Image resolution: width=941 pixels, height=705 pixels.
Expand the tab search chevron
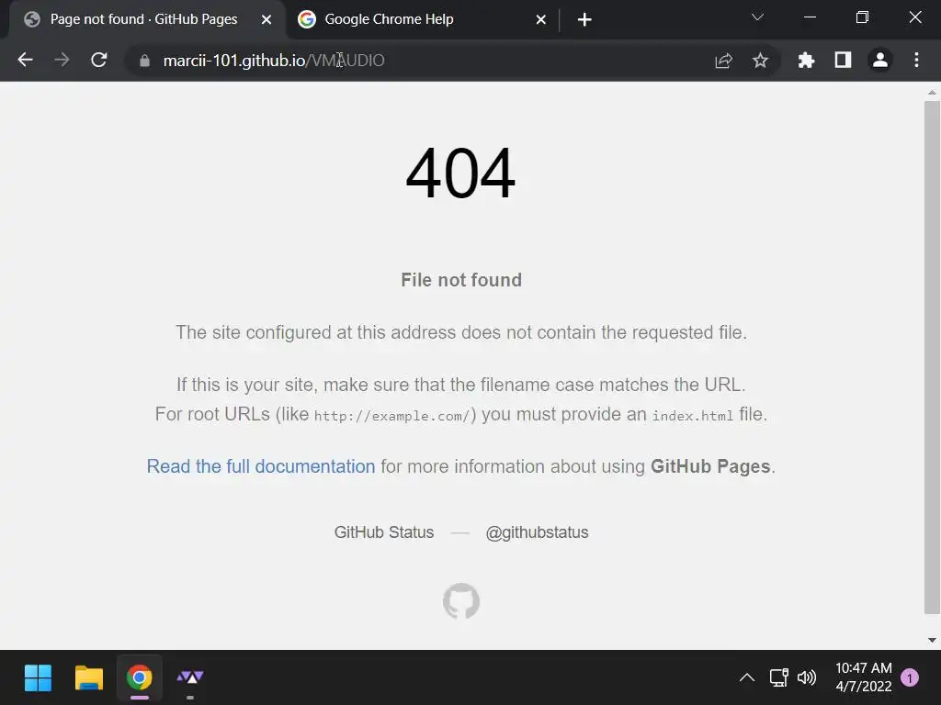tap(757, 17)
